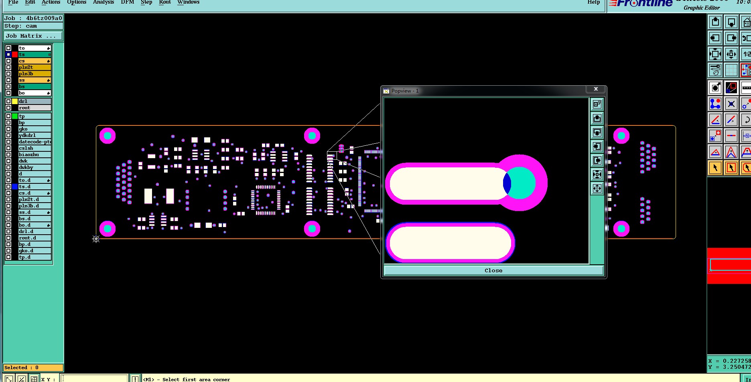Toggle checkbox for layer 'to'
The width and height of the screenshot is (751, 382).
pyautogui.click(x=8, y=48)
